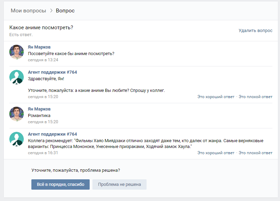Click support agent avatar in 16:31 reply
The width and height of the screenshot is (280, 201).
[17, 139]
